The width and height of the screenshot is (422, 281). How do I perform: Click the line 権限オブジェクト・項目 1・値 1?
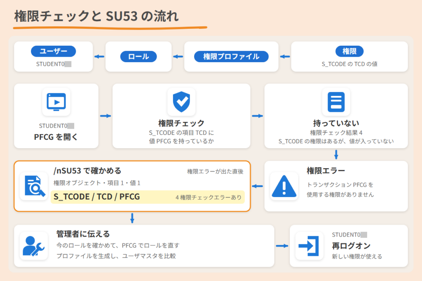coord(97,183)
